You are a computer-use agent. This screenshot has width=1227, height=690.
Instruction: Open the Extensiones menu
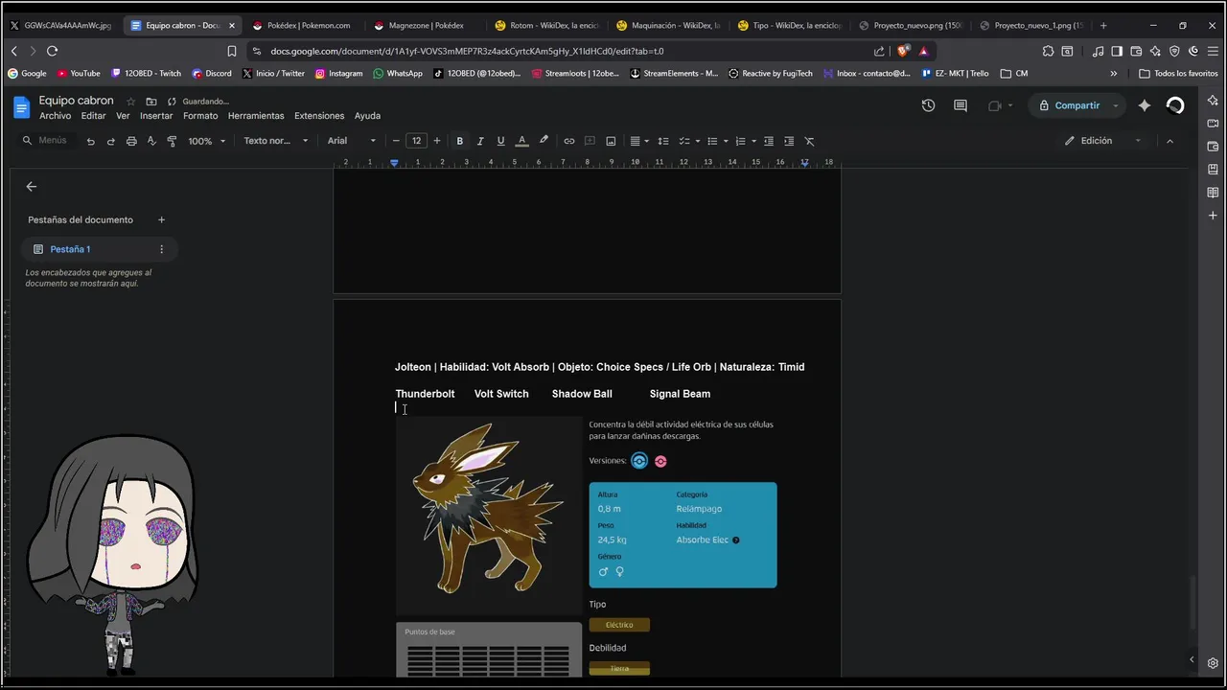pyautogui.click(x=319, y=116)
